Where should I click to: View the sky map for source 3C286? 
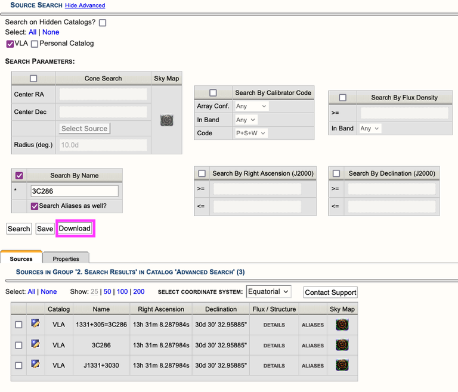pos(342,345)
